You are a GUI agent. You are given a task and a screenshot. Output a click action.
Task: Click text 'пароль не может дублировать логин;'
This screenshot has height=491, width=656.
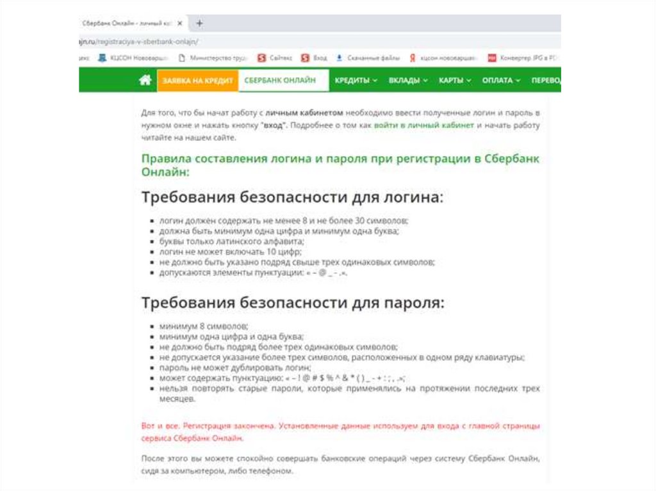[x=235, y=367]
